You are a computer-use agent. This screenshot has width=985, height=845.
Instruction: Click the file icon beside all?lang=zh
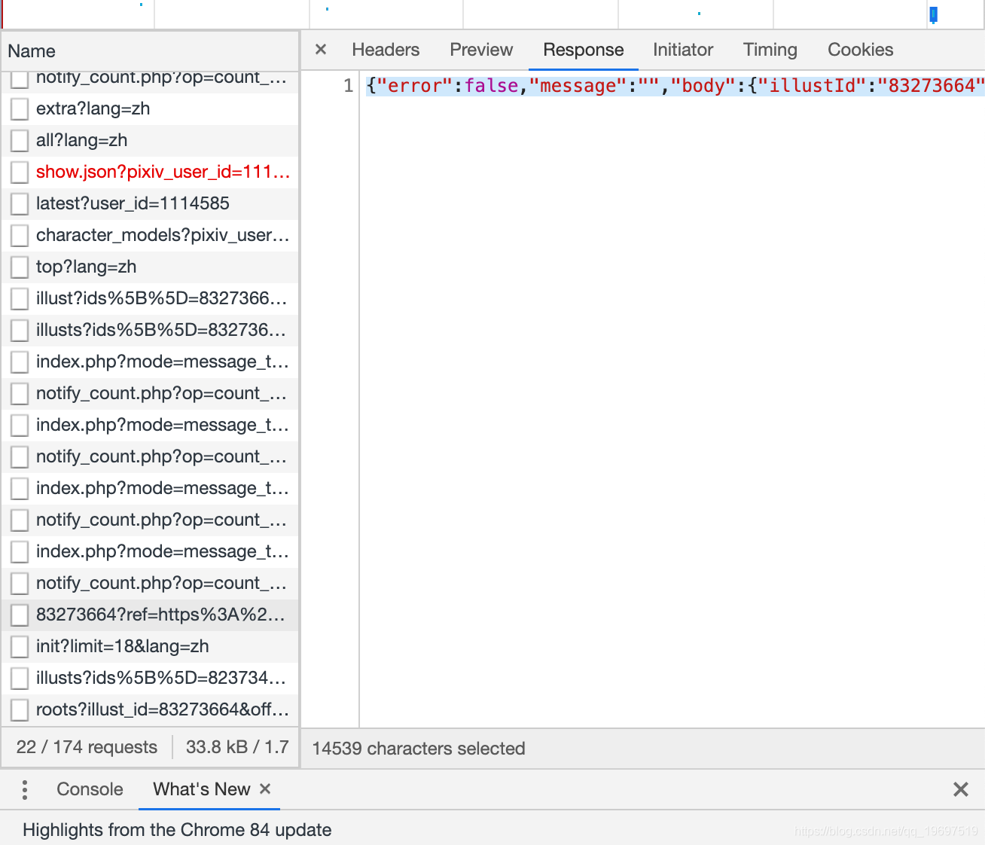click(20, 141)
